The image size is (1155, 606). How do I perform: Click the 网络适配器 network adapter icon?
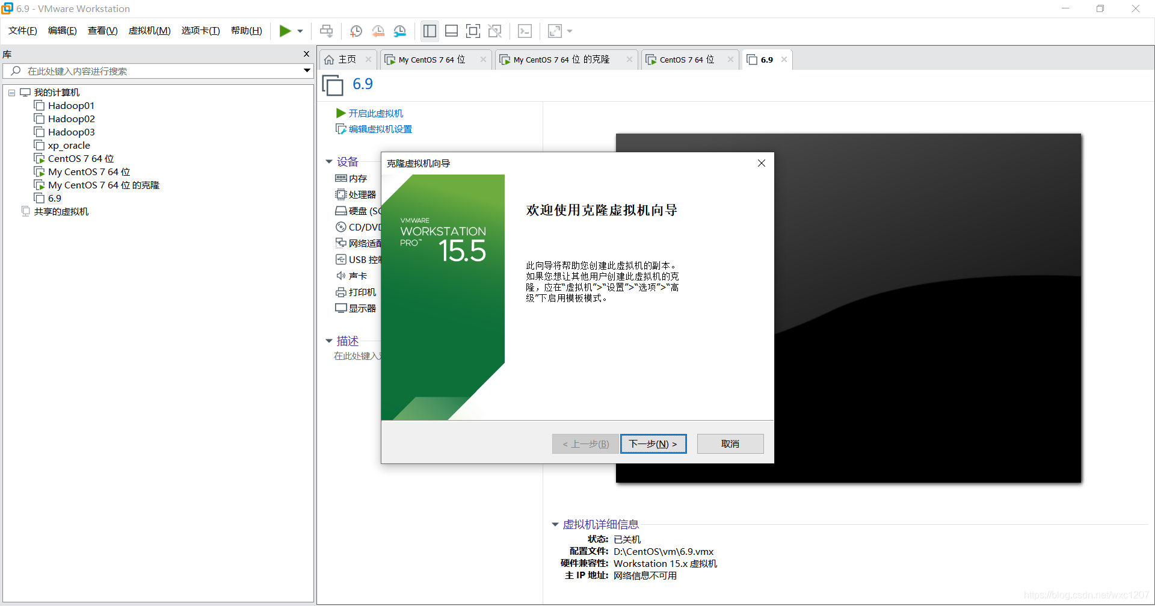[340, 243]
